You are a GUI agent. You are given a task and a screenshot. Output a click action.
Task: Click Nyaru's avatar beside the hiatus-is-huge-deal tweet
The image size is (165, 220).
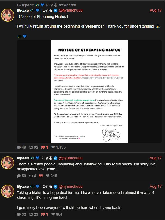click(x=8, y=191)
